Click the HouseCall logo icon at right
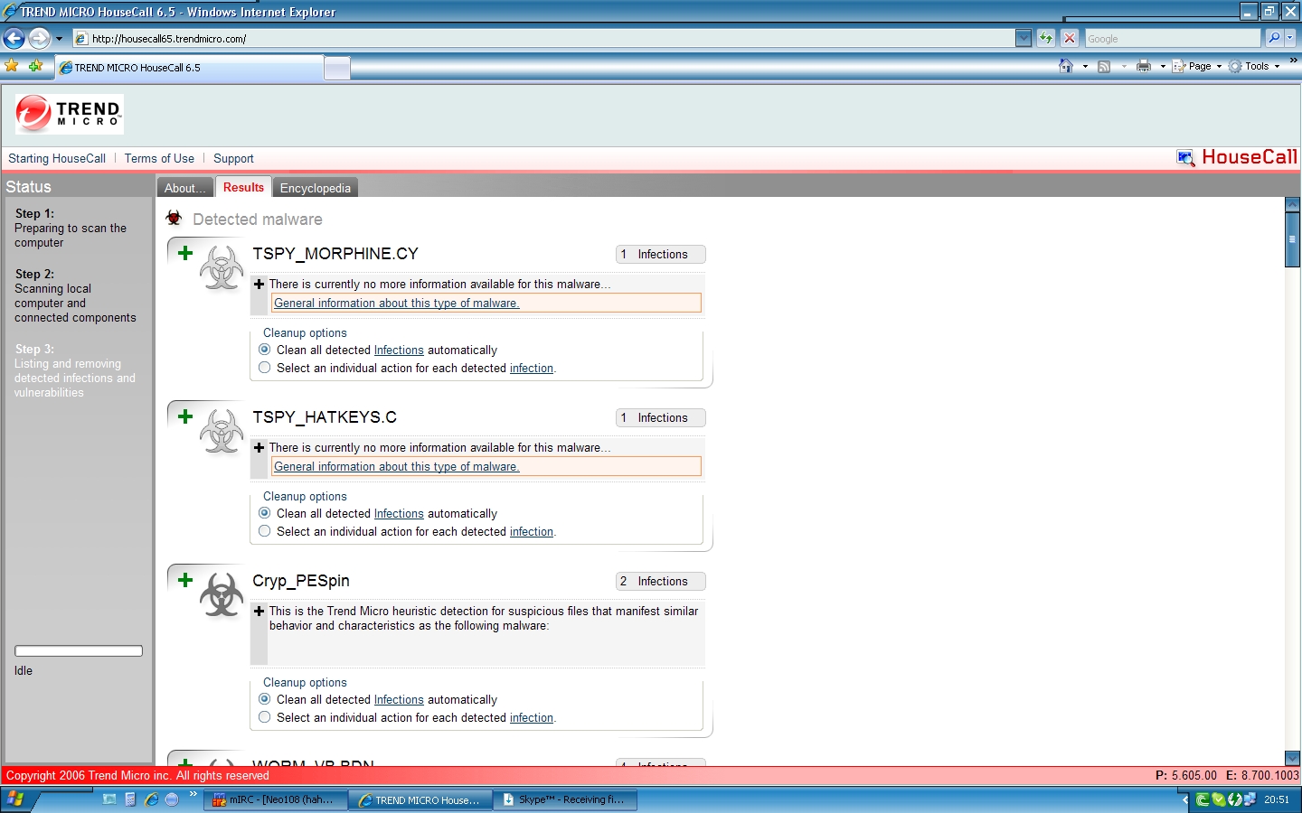The height and width of the screenshot is (813, 1302). (1184, 158)
